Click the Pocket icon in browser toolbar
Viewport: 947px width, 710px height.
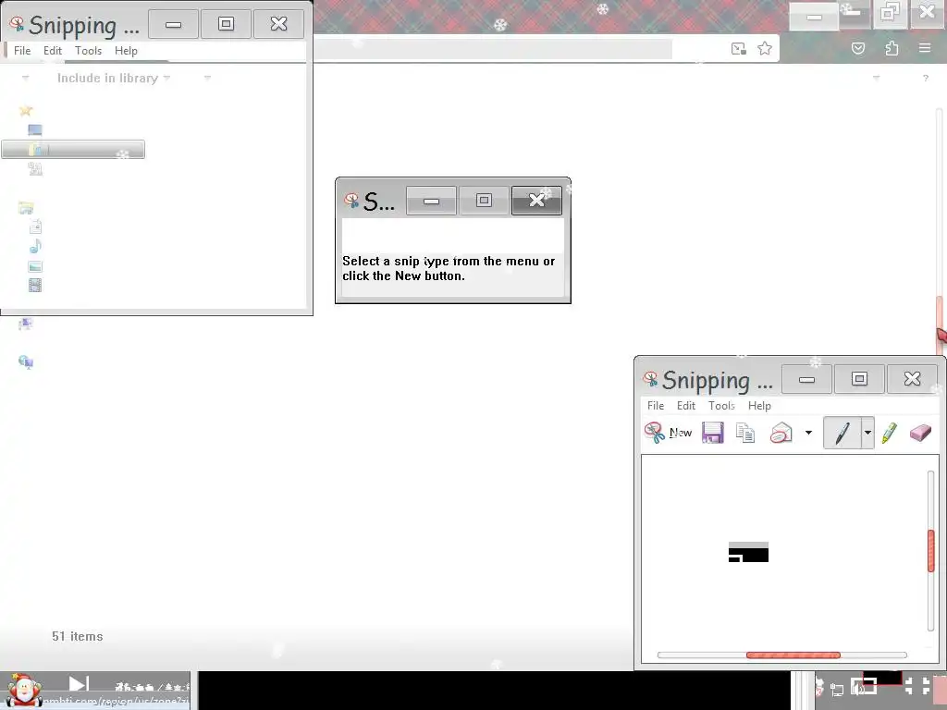tap(858, 48)
